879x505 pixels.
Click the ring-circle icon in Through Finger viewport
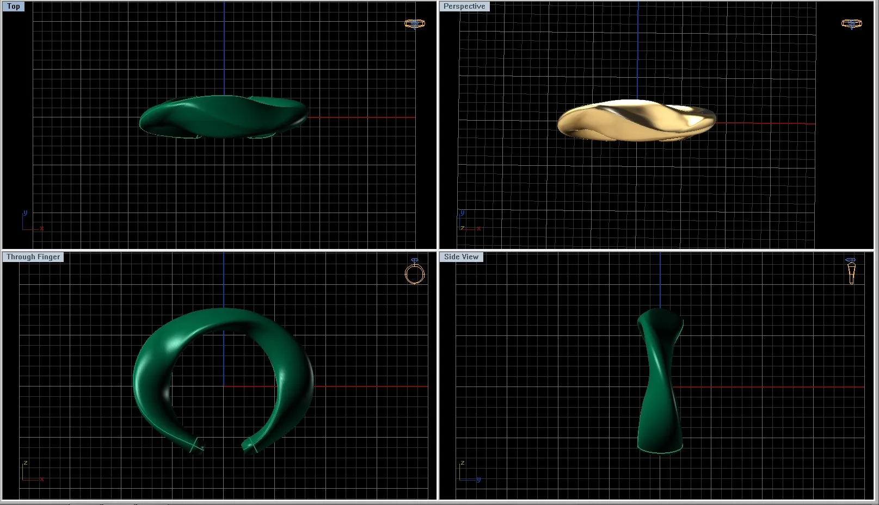click(x=414, y=273)
